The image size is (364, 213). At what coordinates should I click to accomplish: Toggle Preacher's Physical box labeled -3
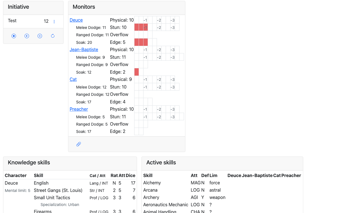[173, 109]
